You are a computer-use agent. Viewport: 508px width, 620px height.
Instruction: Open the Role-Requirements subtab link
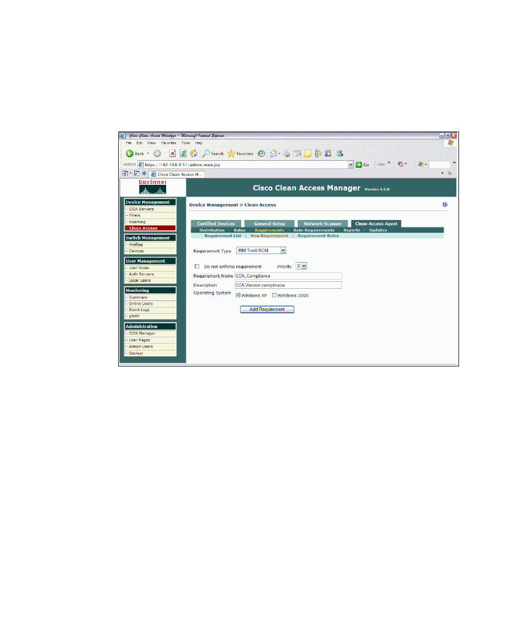314,230
